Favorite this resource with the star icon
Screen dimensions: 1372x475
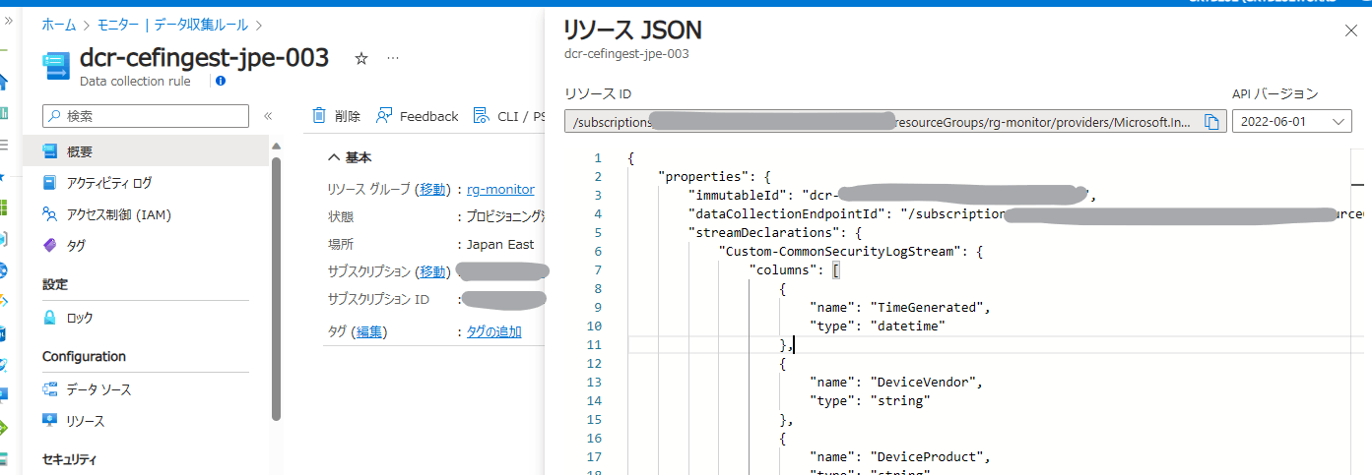coord(360,59)
